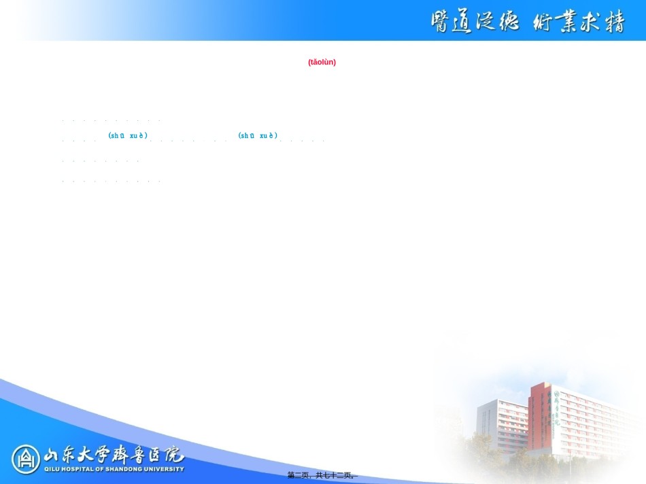Click the red (tǎolùn) pinyin text
Viewport: 646px width, 484px height.
322,62
